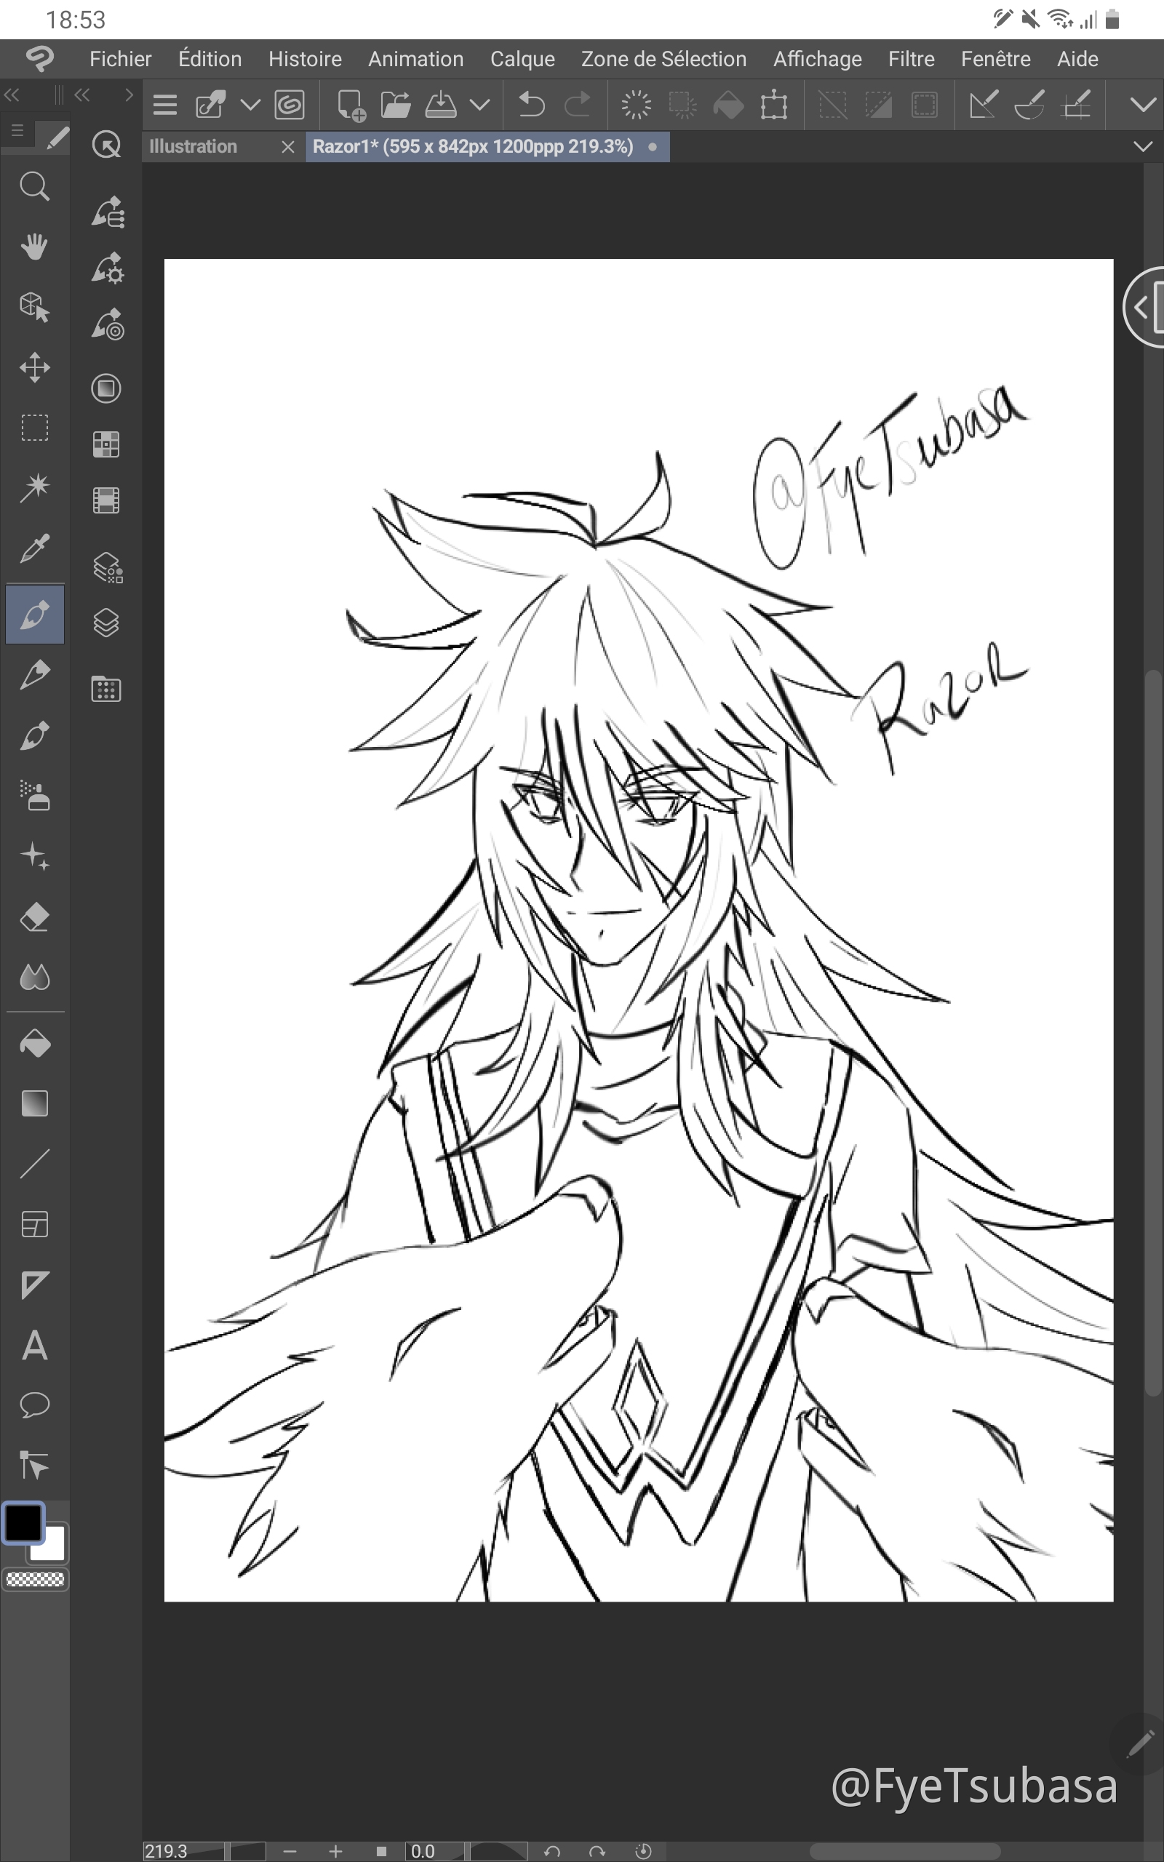This screenshot has height=1862, width=1164.
Task: Open the Fichier menu
Action: click(x=120, y=58)
